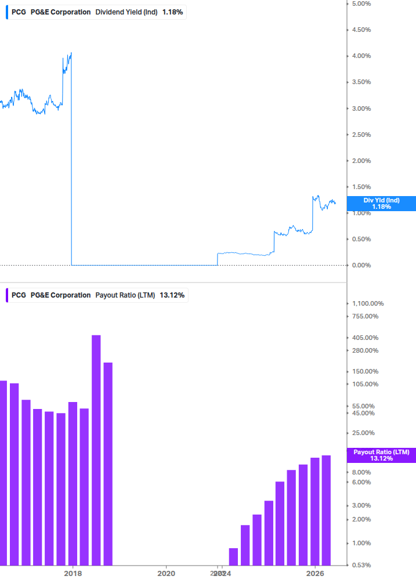Select the Payout Ratio (LTM) 13.12% axis tag
The width and height of the screenshot is (416, 583).
tap(381, 455)
